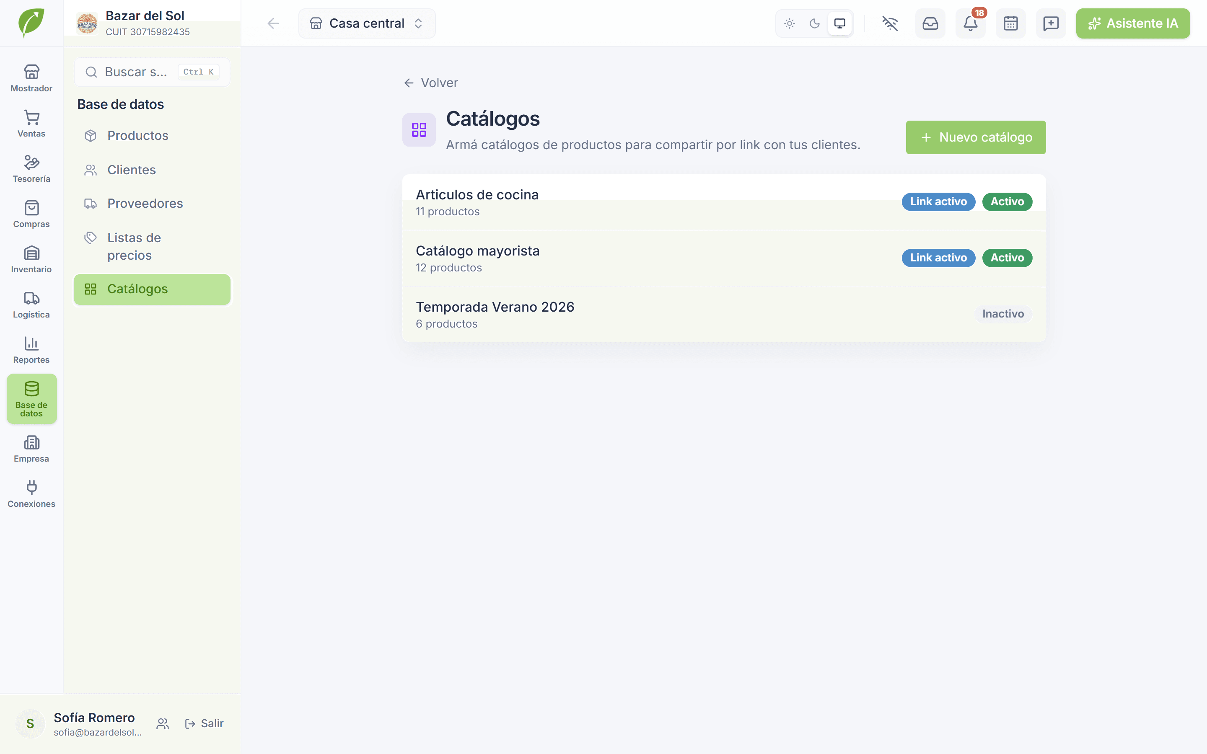Open the Logística section
Viewport: 1207px width, 754px height.
pyautogui.click(x=31, y=305)
